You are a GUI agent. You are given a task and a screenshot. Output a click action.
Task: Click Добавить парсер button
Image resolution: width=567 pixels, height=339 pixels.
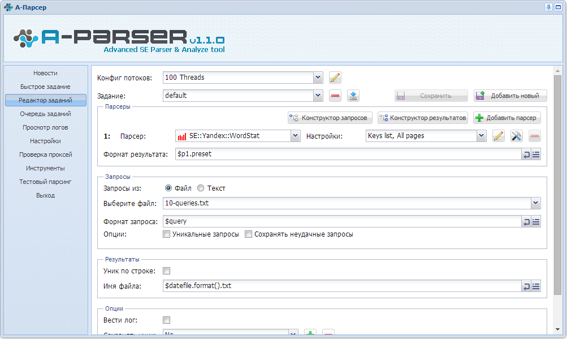tap(507, 118)
